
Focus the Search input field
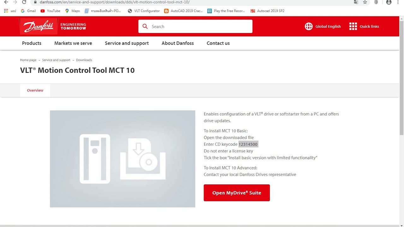tap(195, 26)
